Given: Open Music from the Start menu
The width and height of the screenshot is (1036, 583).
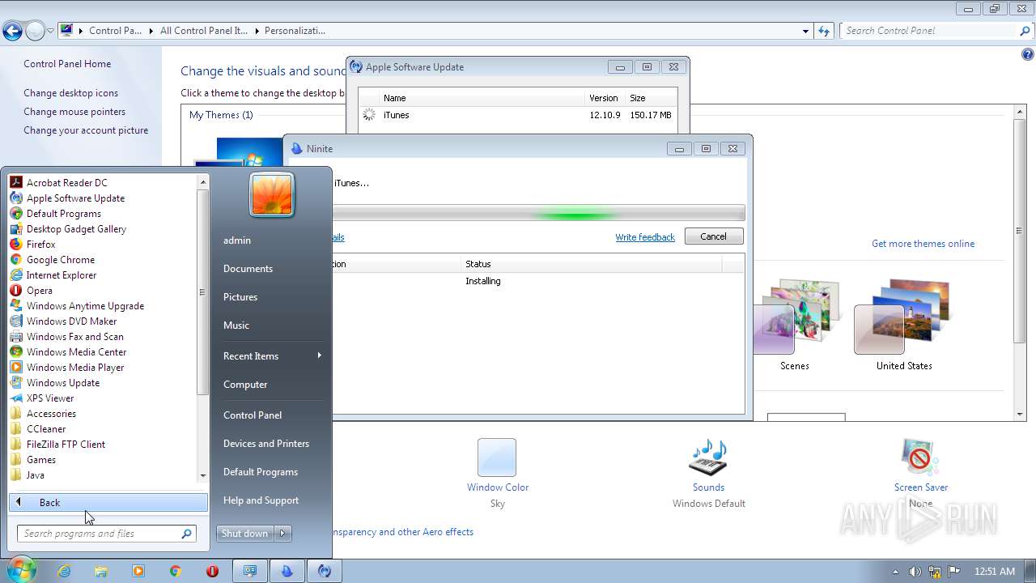Looking at the screenshot, I should (x=236, y=325).
